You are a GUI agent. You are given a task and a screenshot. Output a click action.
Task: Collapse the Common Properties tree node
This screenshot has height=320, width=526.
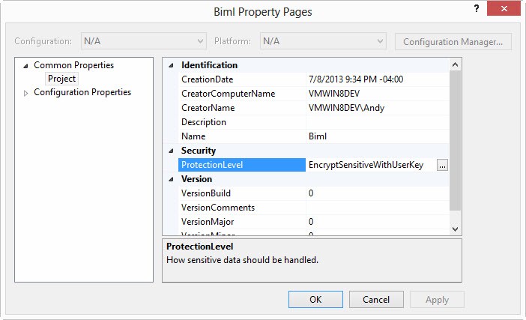click(x=26, y=65)
